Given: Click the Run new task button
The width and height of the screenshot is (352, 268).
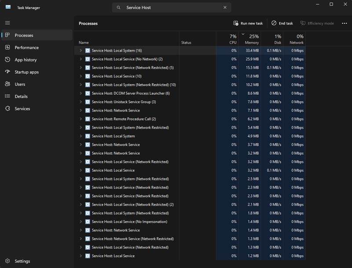Looking at the screenshot, I should (x=248, y=23).
